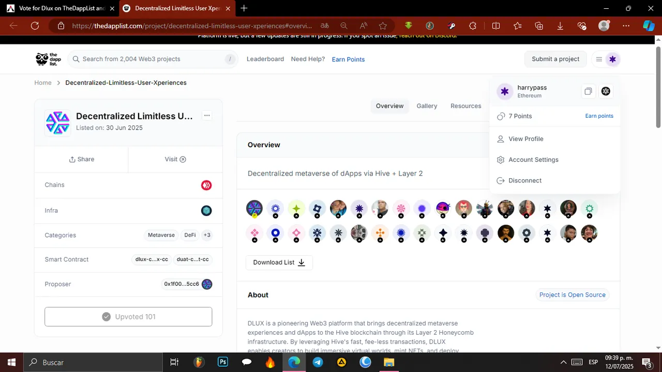Switch to Vote for Dlux browser tab
Screen dimensions: 662x372
point(59,8)
